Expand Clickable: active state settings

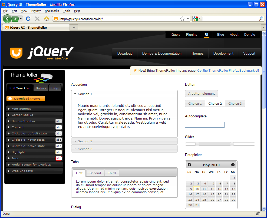click(x=35, y=146)
